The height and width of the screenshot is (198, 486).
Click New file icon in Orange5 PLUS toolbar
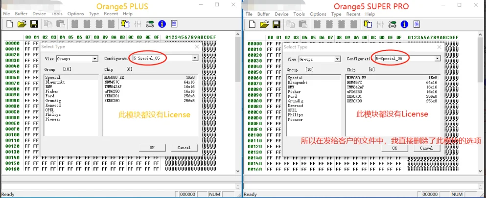pos(10,24)
